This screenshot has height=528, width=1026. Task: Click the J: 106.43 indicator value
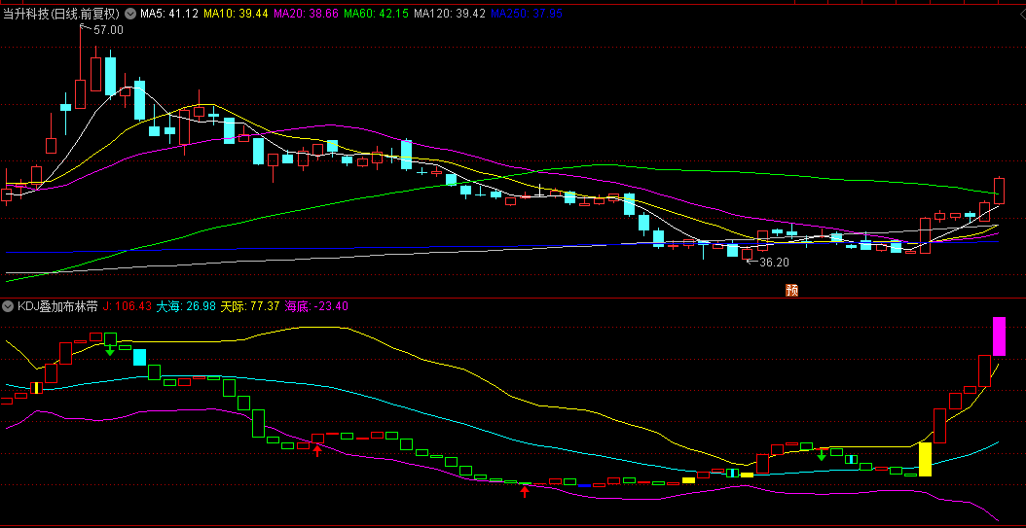click(x=128, y=306)
